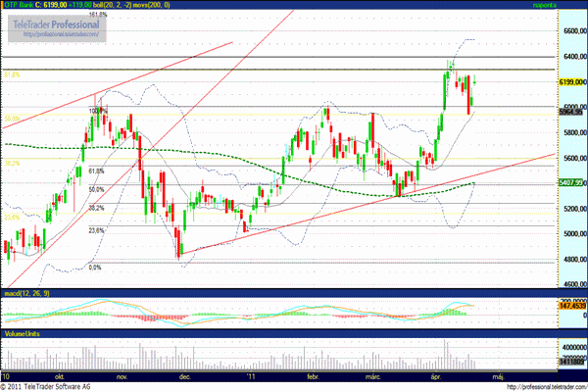Click the 6199,00 current price label
Viewport: 588px width, 392px height.
[545, 82]
